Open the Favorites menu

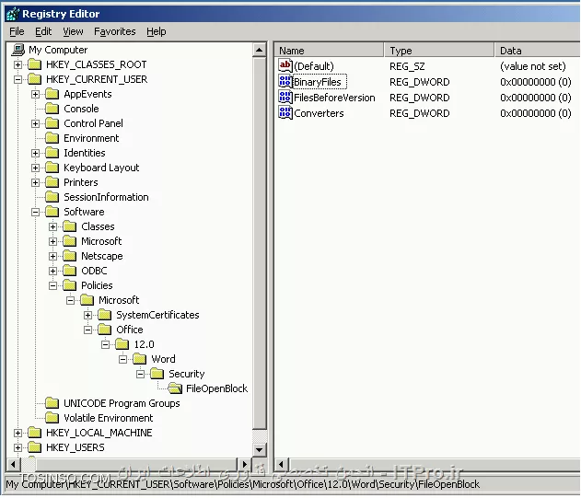(x=114, y=31)
